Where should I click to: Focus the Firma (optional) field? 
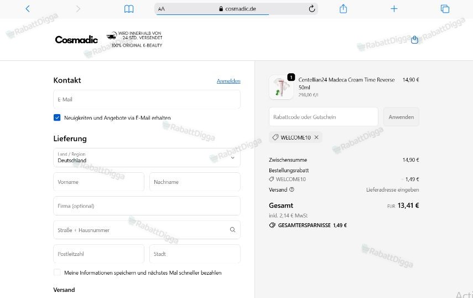coord(147,206)
